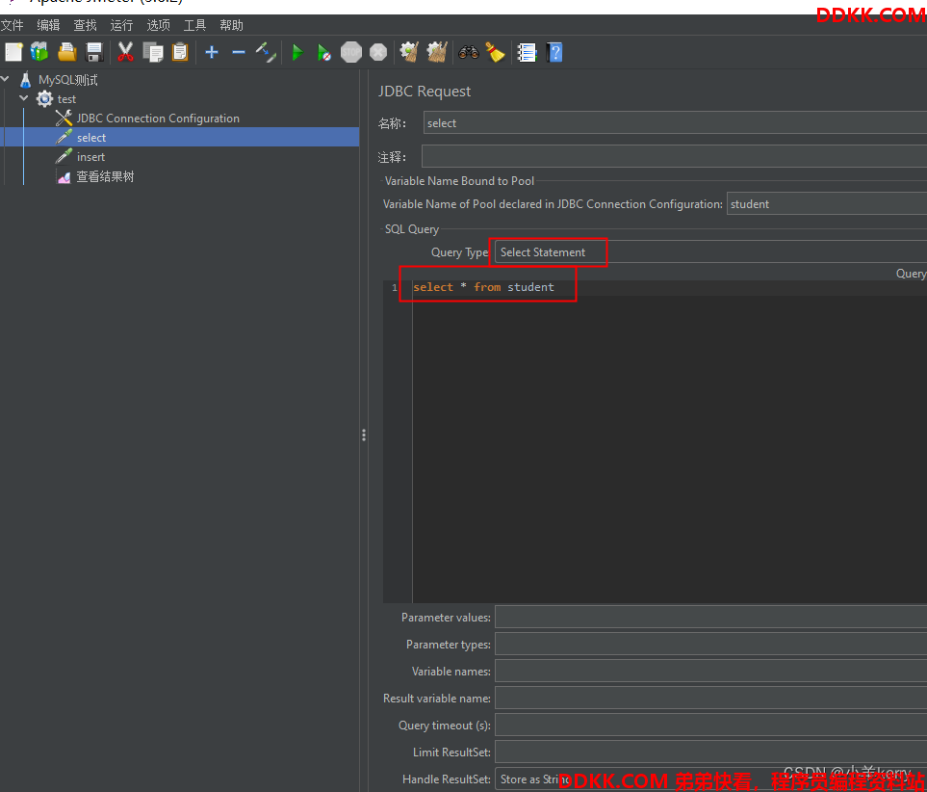
Task: Click the Query timeout field
Action: point(710,726)
